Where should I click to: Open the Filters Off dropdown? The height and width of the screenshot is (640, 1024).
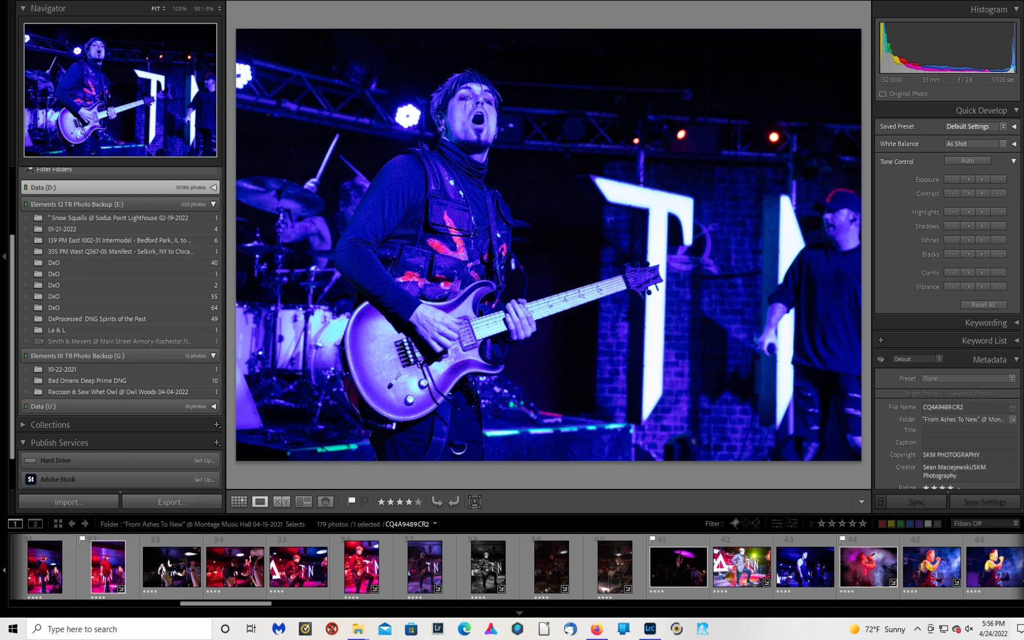(x=985, y=523)
